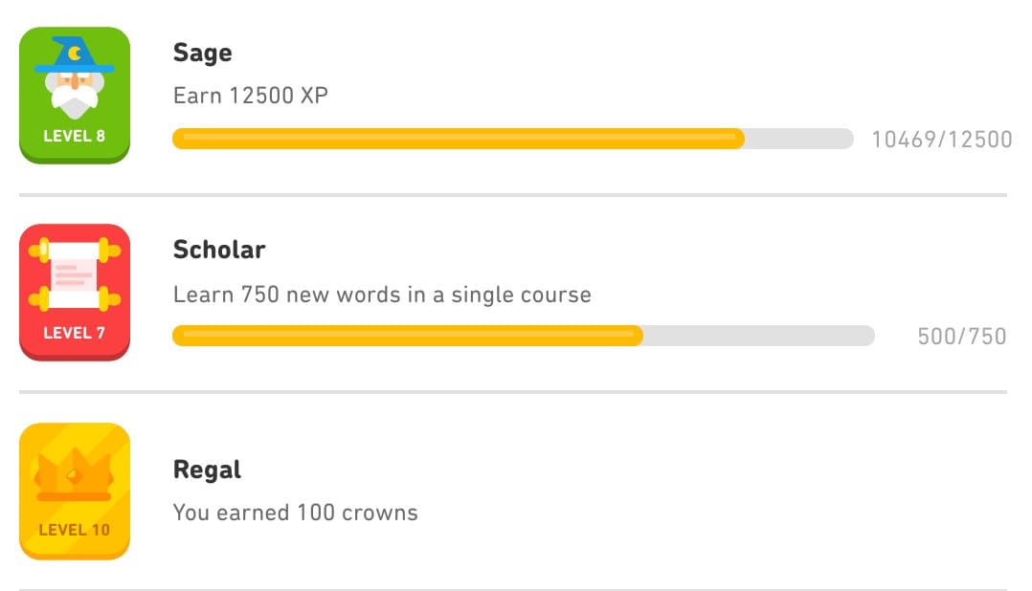Click the Scholar words progress bar
The width and height of the screenshot is (1032, 591).
pos(524,336)
